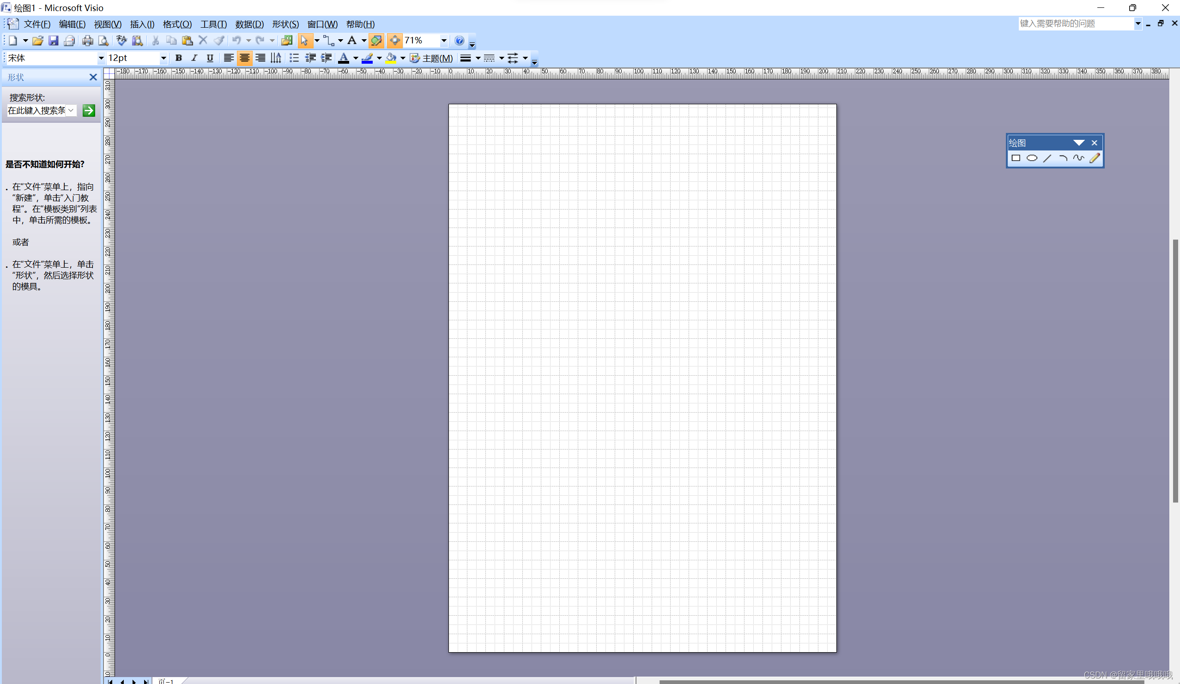The width and height of the screenshot is (1180, 684).
Task: Click the Research binoculars icon
Action: [x=137, y=41]
